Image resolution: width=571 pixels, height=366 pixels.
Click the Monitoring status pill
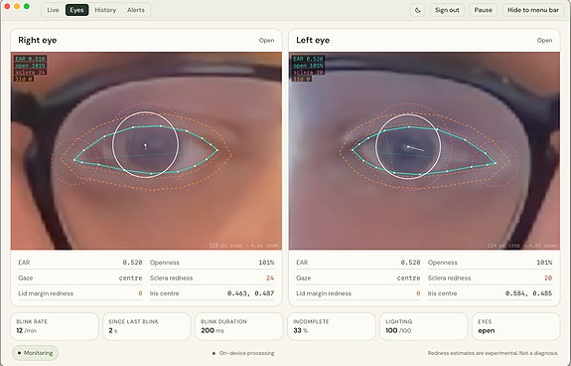pos(36,353)
